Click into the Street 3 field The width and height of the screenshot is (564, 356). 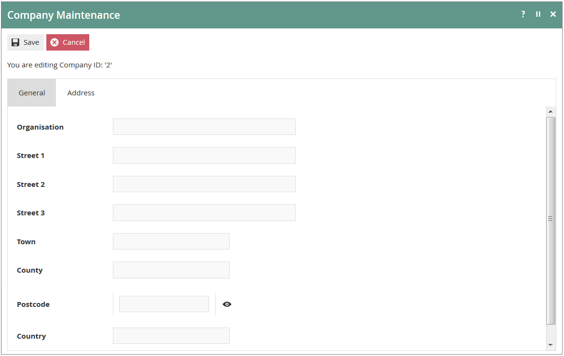(x=204, y=212)
